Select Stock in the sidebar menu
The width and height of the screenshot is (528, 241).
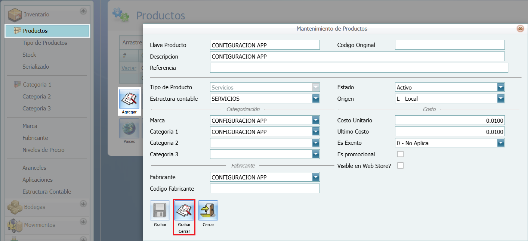30,54
